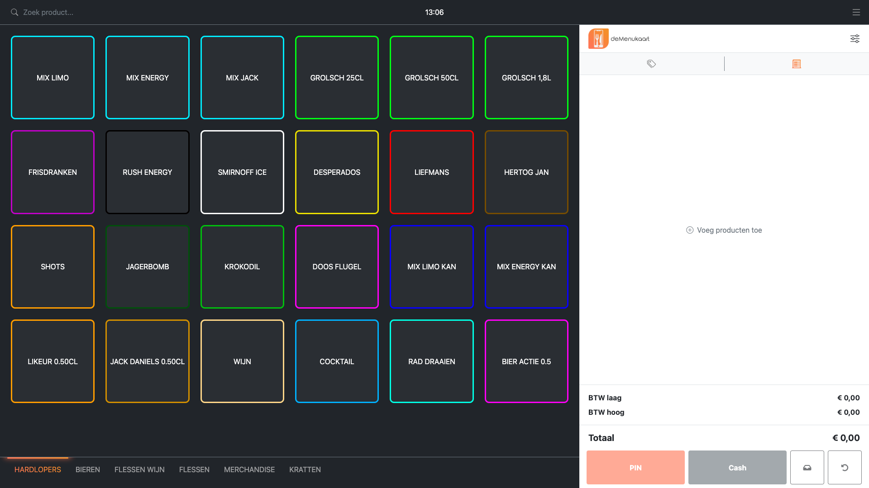This screenshot has height=488, width=869.
Task: Click the hamburger menu icon top right
Action: 856,12
